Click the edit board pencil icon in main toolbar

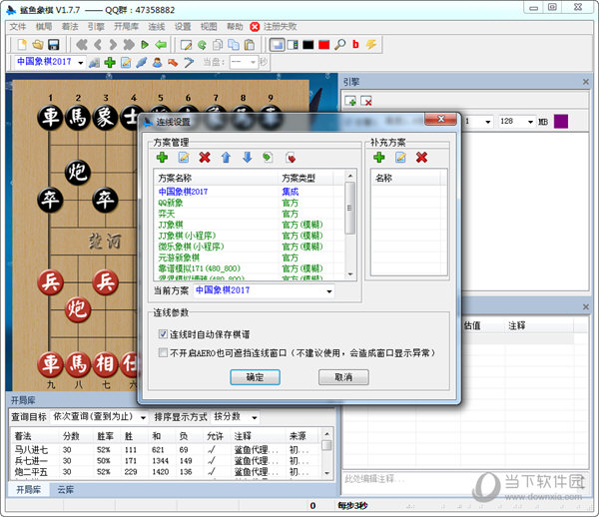[186, 45]
